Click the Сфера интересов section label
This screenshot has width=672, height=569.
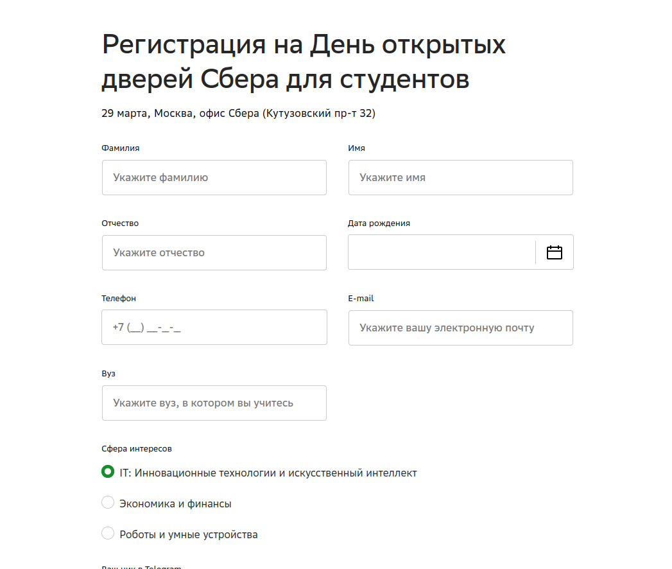click(x=137, y=449)
